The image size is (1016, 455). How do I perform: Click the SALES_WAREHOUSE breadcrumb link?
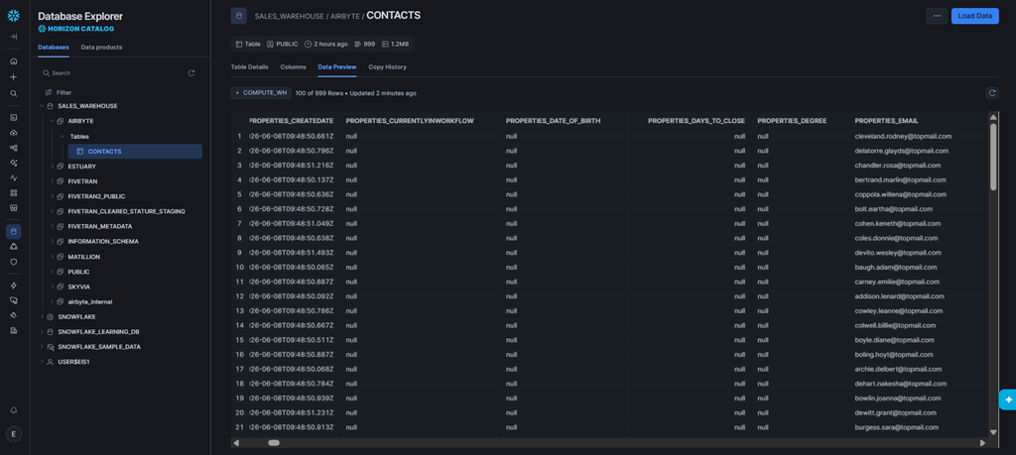point(290,16)
